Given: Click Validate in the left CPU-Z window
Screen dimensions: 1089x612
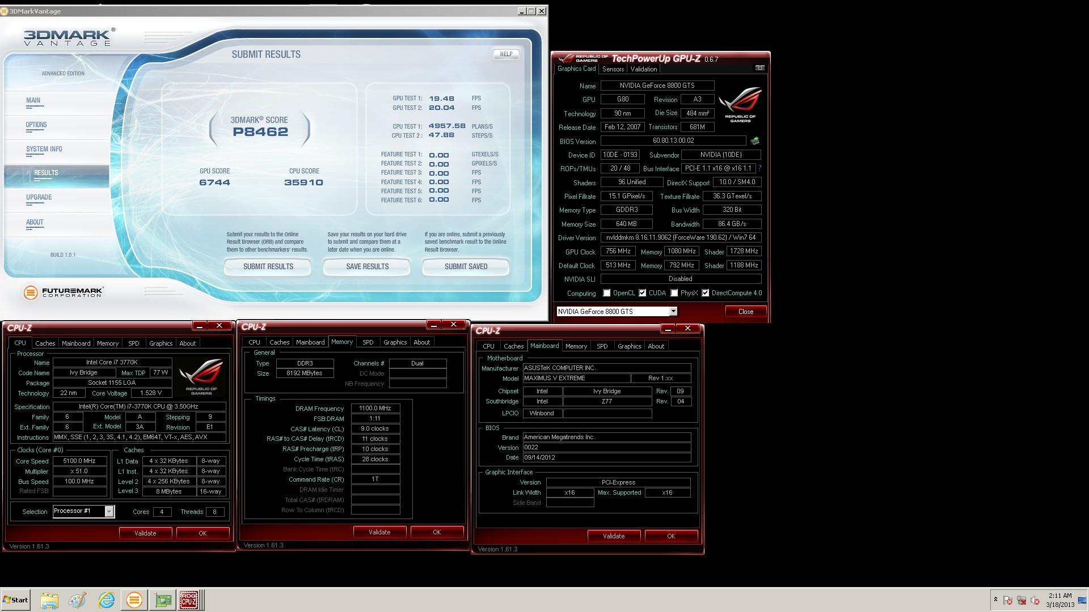Looking at the screenshot, I should [145, 533].
